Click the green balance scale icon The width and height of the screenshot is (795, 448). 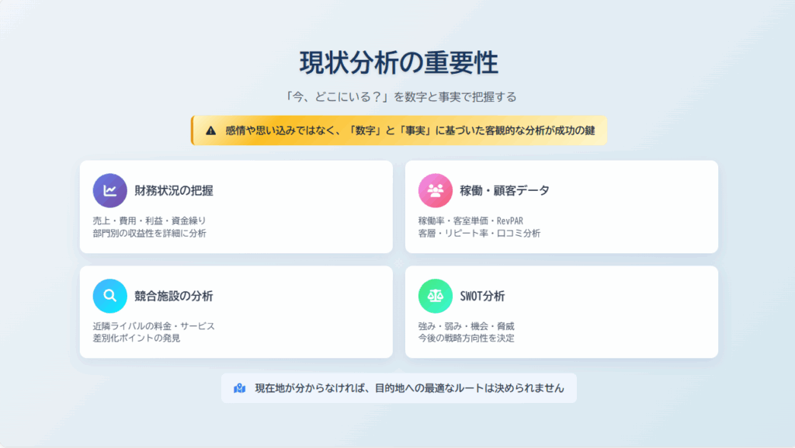pos(435,296)
